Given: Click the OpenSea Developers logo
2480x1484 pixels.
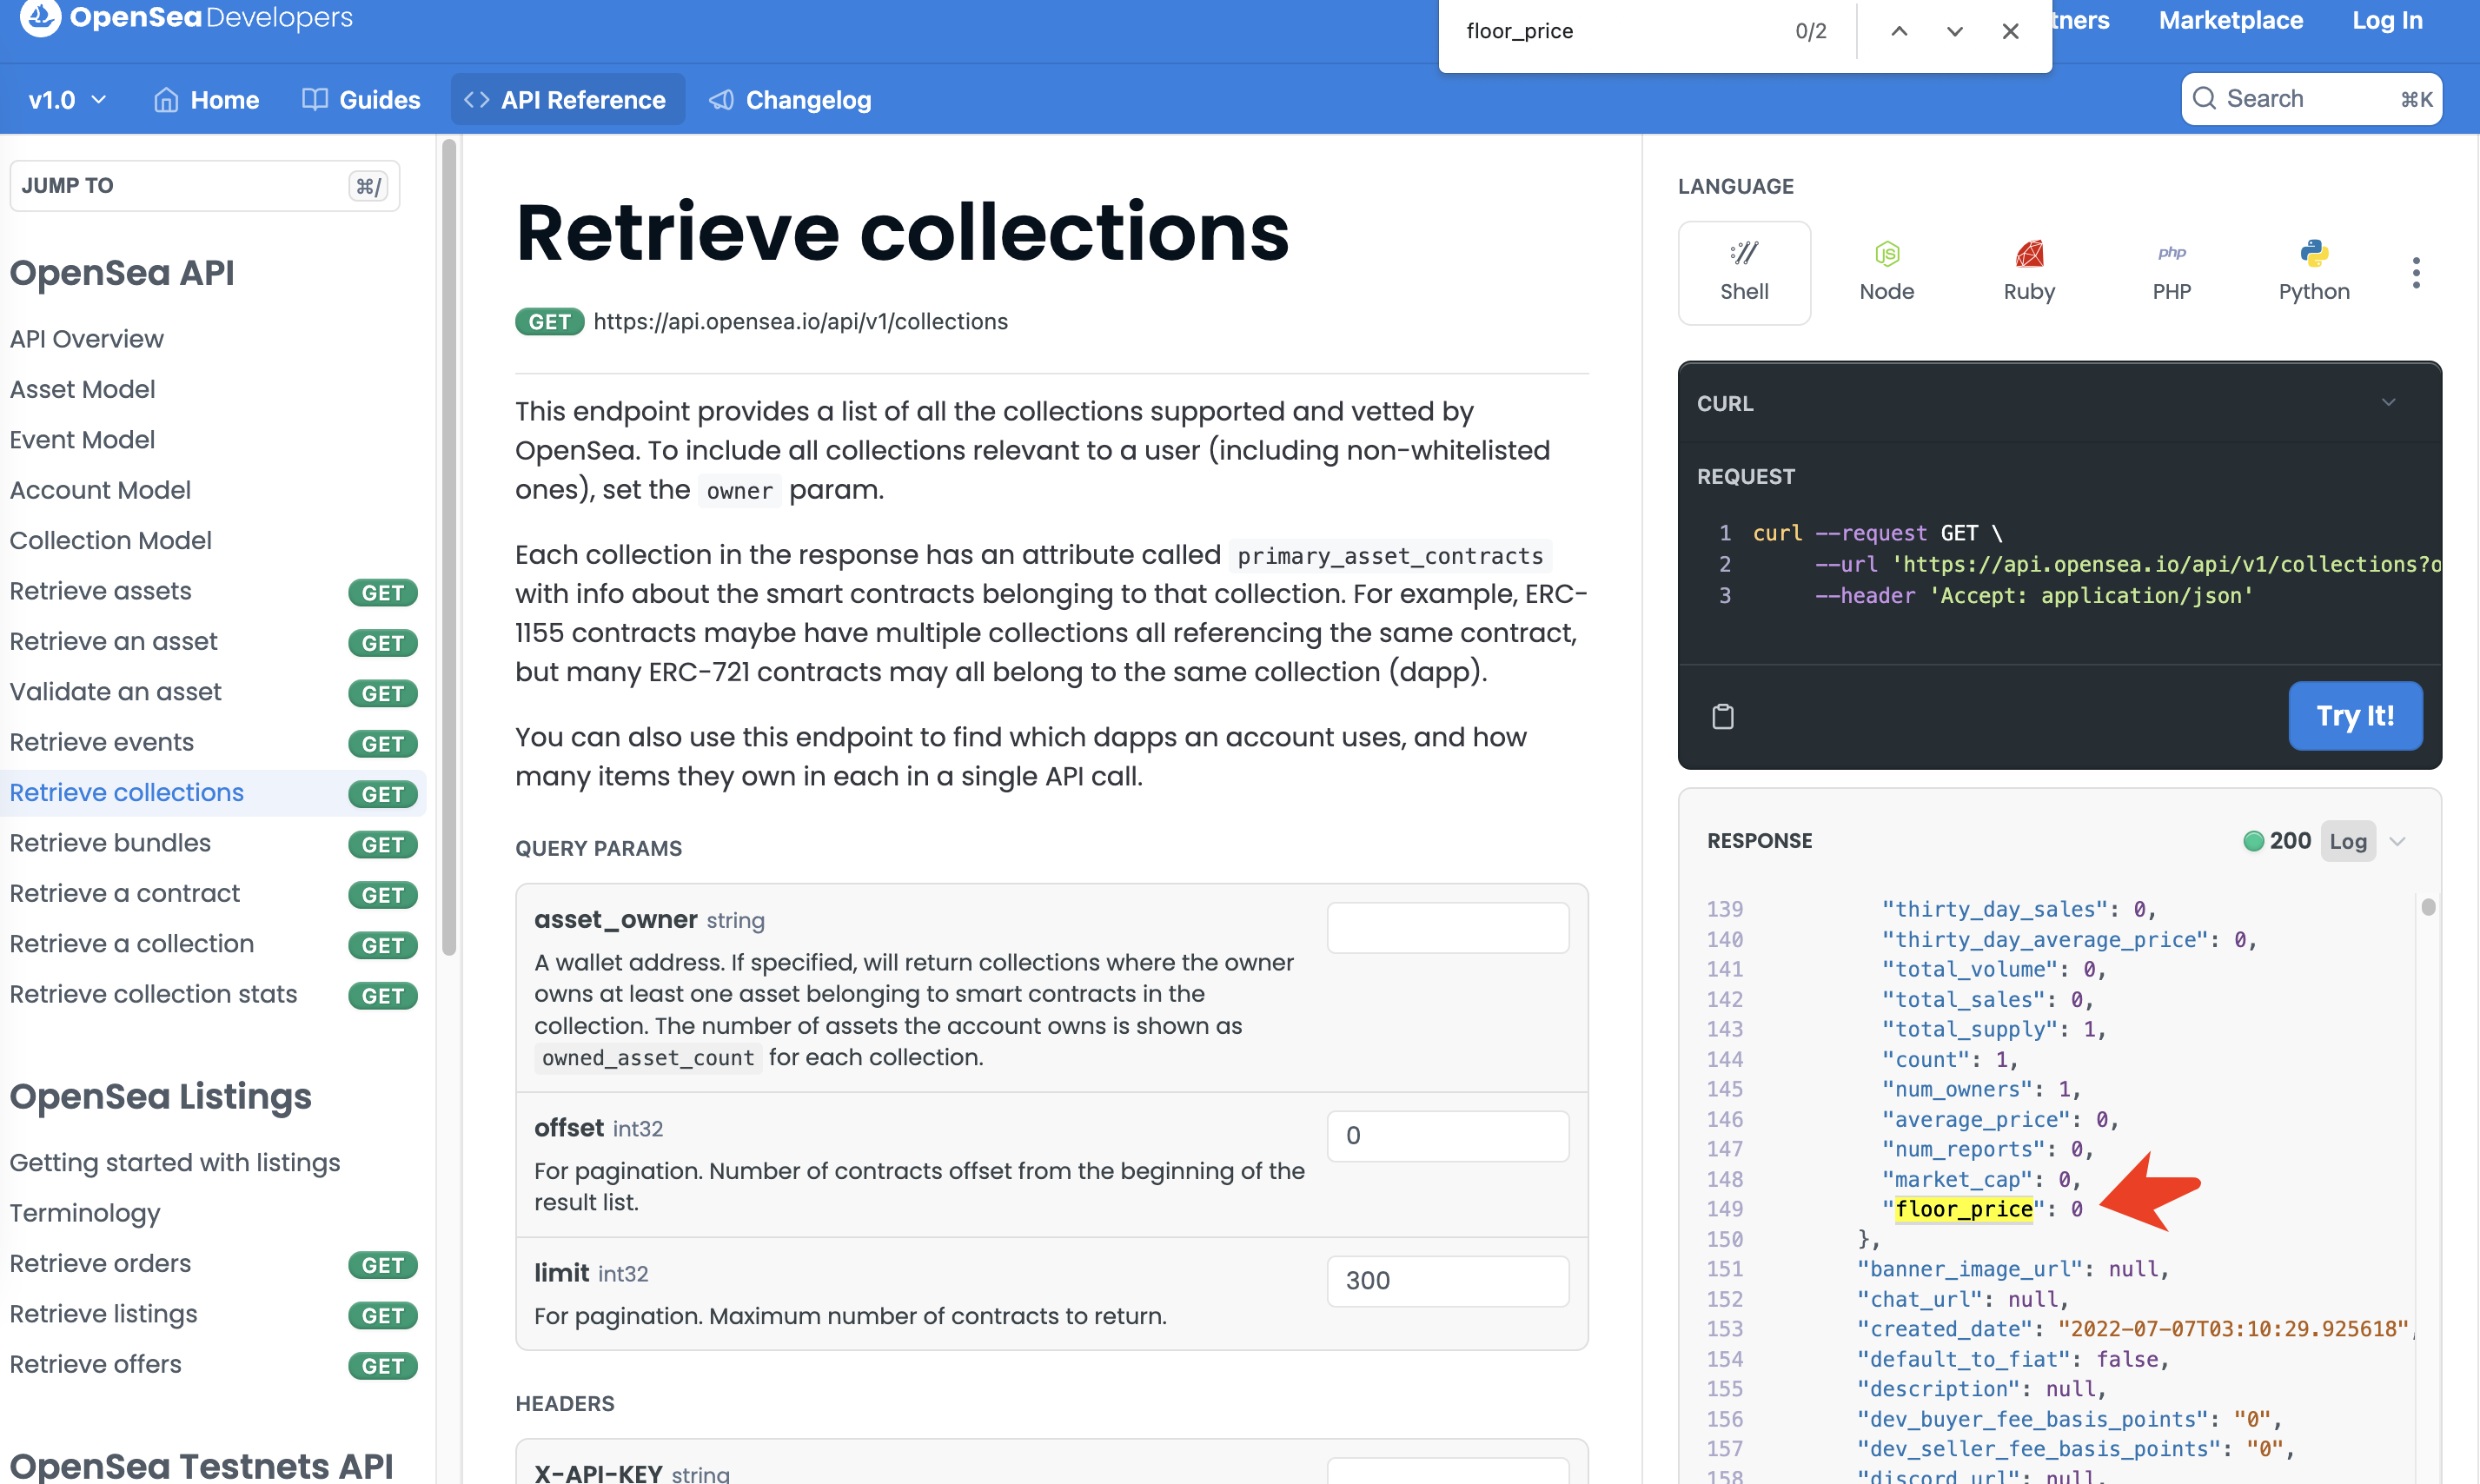Looking at the screenshot, I should [x=185, y=17].
